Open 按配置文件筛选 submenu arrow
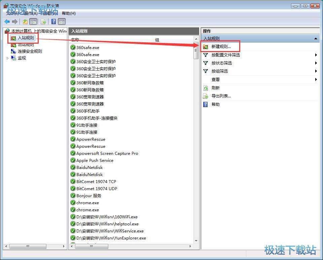This screenshot has width=323, height=260. point(316,55)
